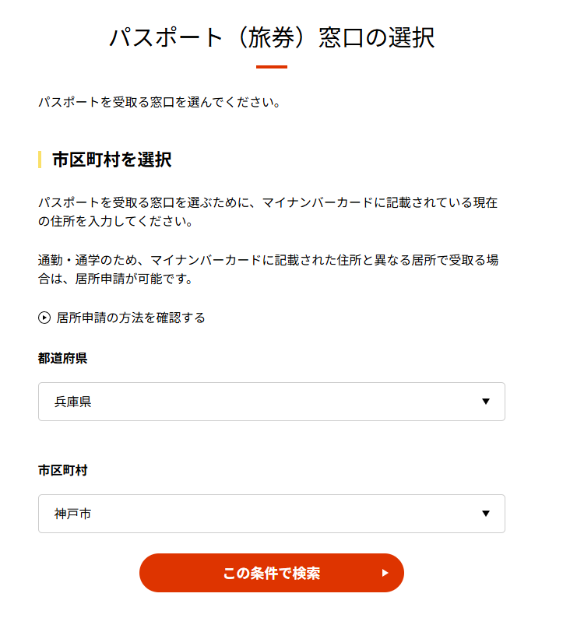
Task: Click the circled arrow icon beside 居所申請の方法を確認する
Action: tap(44, 318)
